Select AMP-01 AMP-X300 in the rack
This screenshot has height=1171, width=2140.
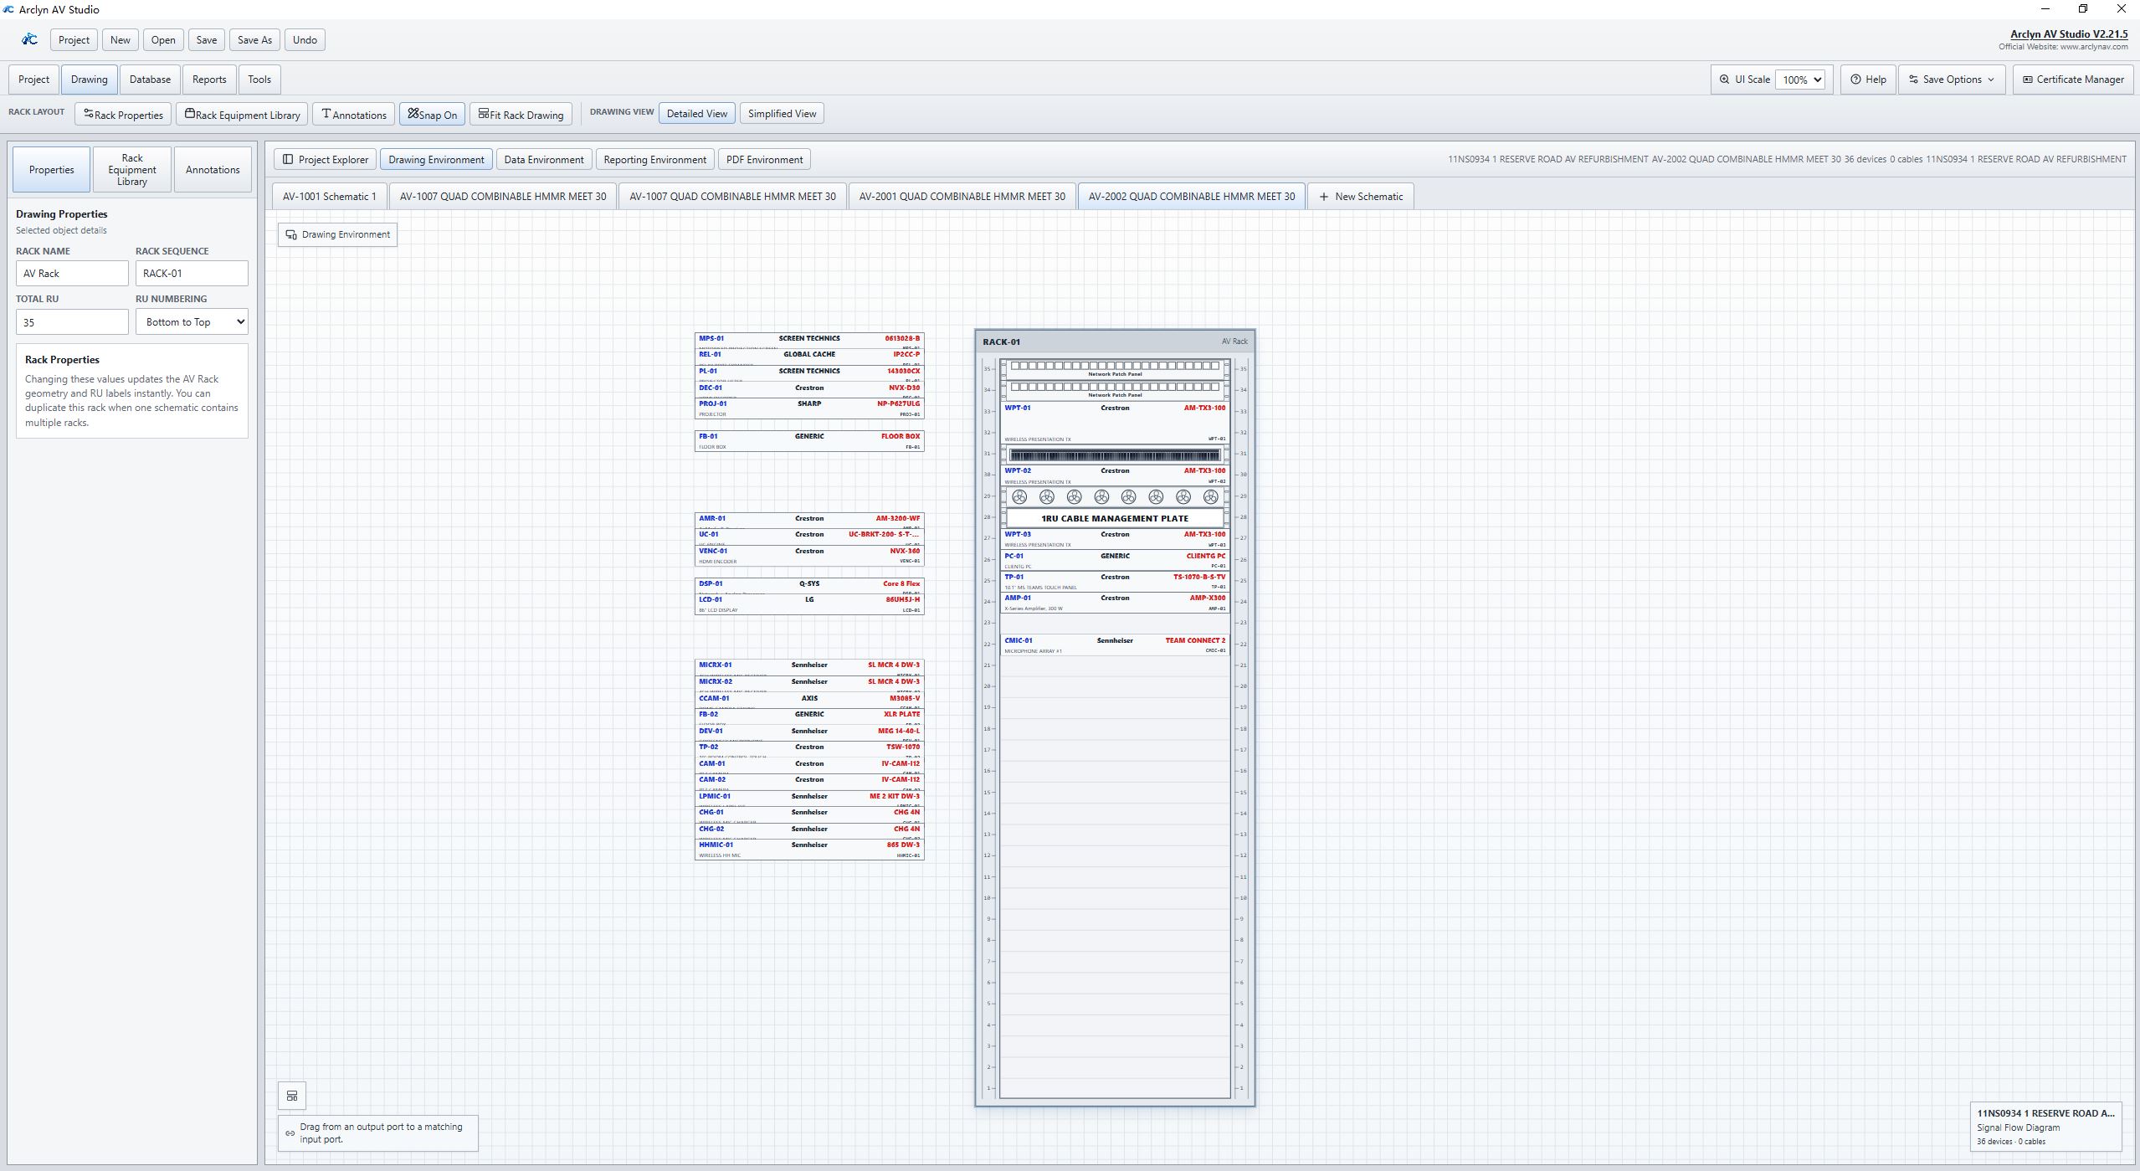[x=1115, y=603]
